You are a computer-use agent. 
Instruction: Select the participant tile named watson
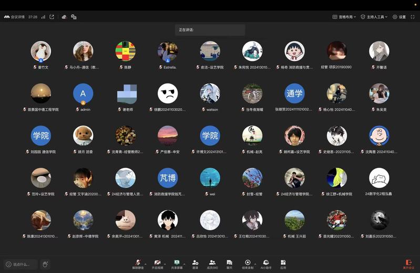click(x=210, y=97)
